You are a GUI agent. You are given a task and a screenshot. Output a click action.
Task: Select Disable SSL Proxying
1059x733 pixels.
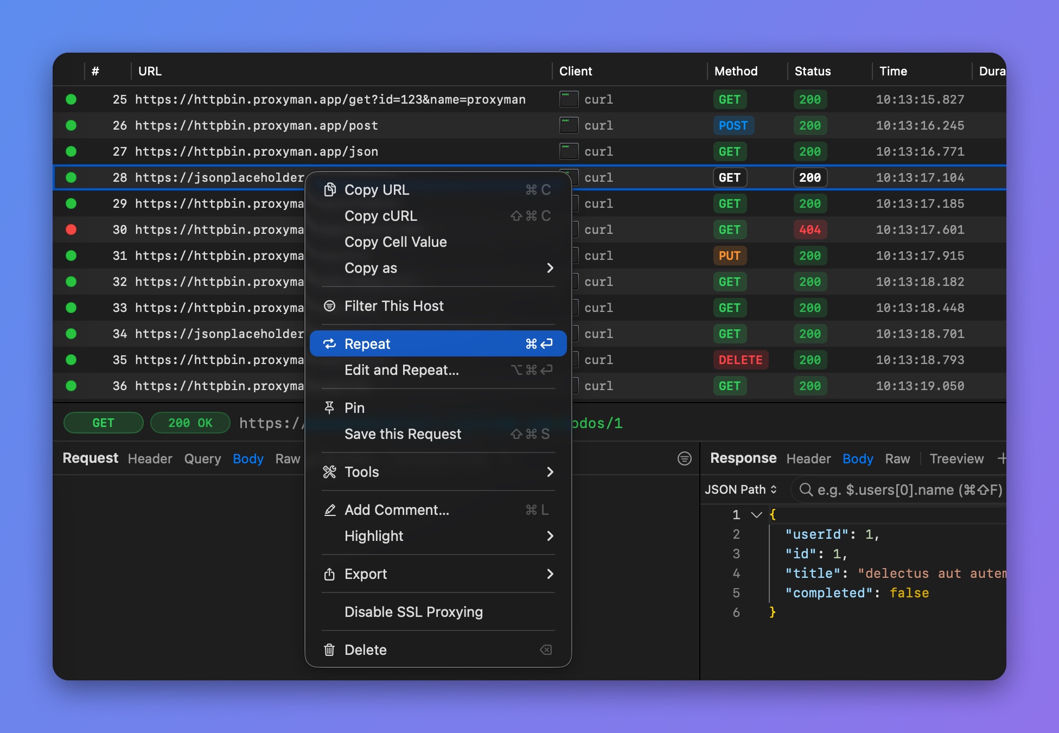(438, 612)
